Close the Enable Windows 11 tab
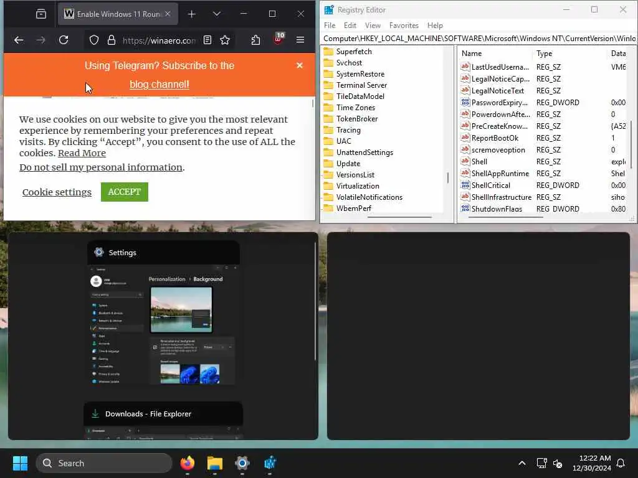 [168, 14]
